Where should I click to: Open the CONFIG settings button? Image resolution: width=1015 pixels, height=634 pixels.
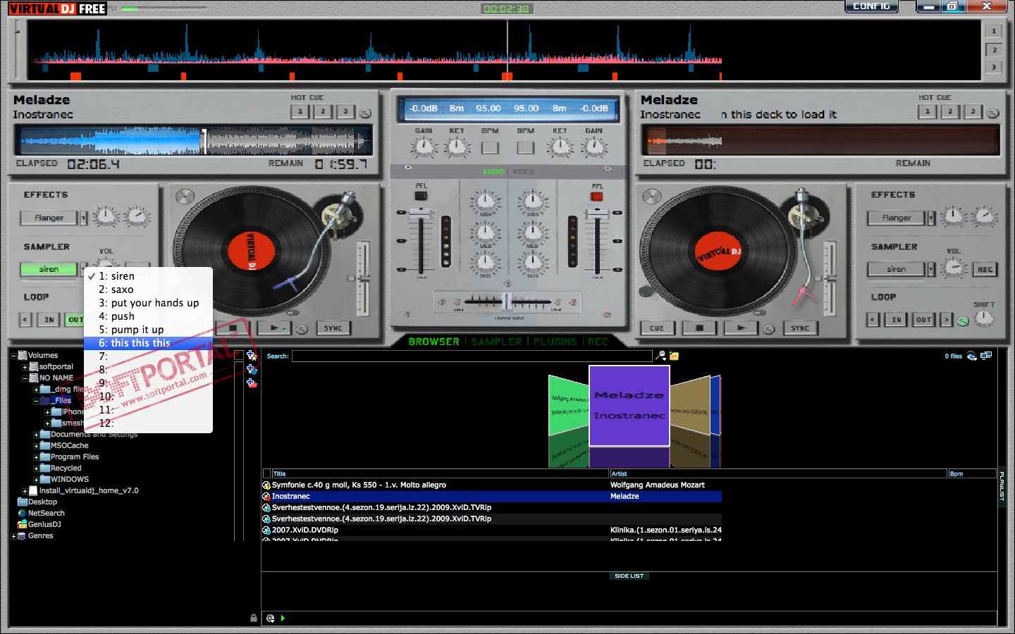[871, 6]
